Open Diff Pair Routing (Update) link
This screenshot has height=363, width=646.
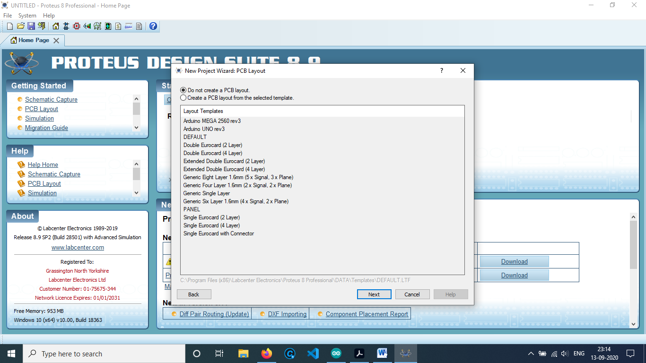(214, 314)
